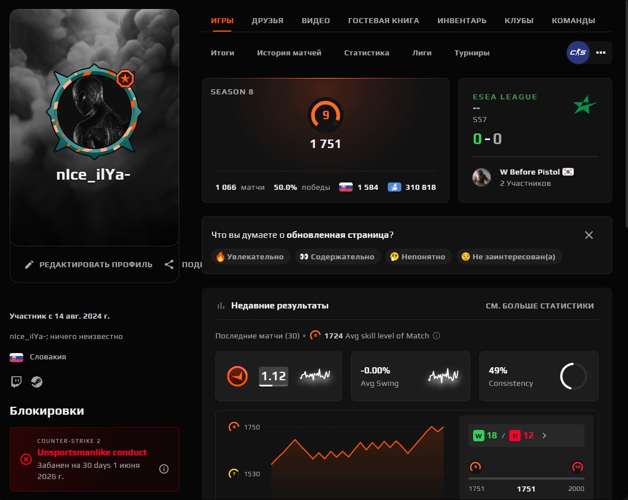Open the Команды tab
628x500 pixels.
coord(573,20)
